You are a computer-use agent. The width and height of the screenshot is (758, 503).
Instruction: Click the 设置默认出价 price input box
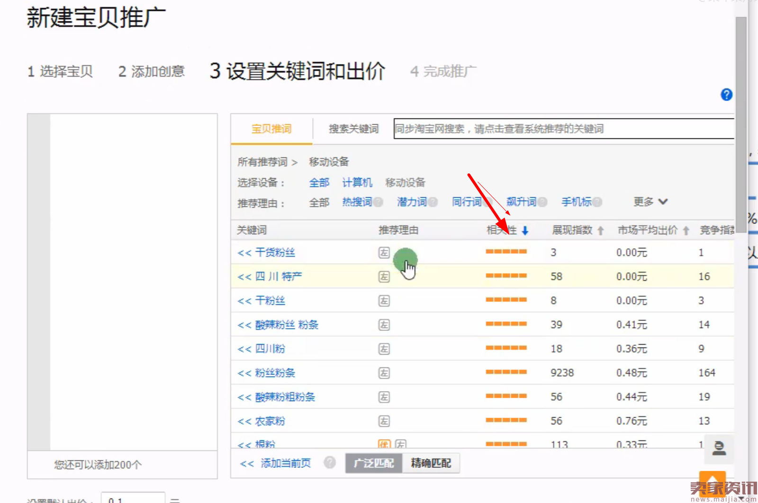tap(133, 498)
